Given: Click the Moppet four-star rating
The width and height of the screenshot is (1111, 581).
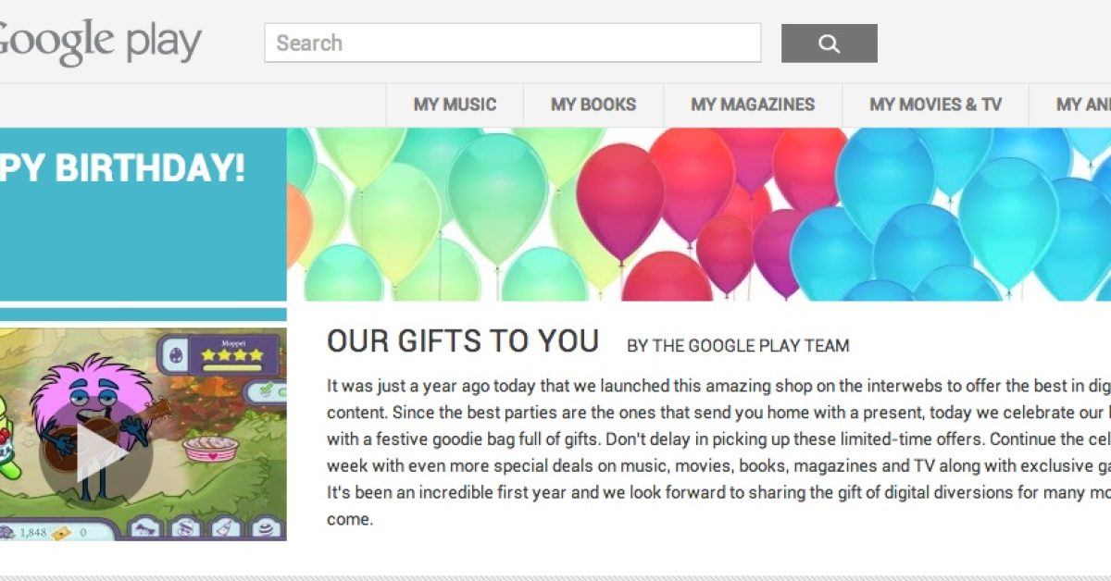Looking at the screenshot, I should (x=233, y=354).
